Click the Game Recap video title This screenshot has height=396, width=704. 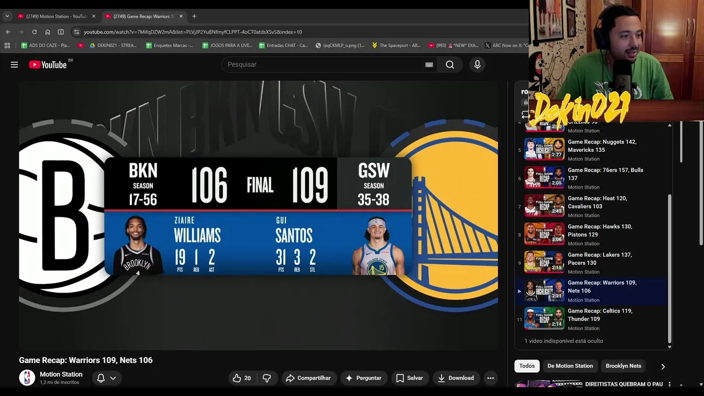[x=86, y=360]
